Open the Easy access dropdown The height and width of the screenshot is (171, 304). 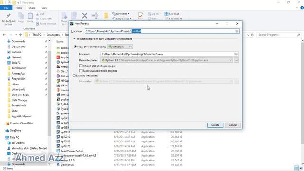[x=122, y=19]
